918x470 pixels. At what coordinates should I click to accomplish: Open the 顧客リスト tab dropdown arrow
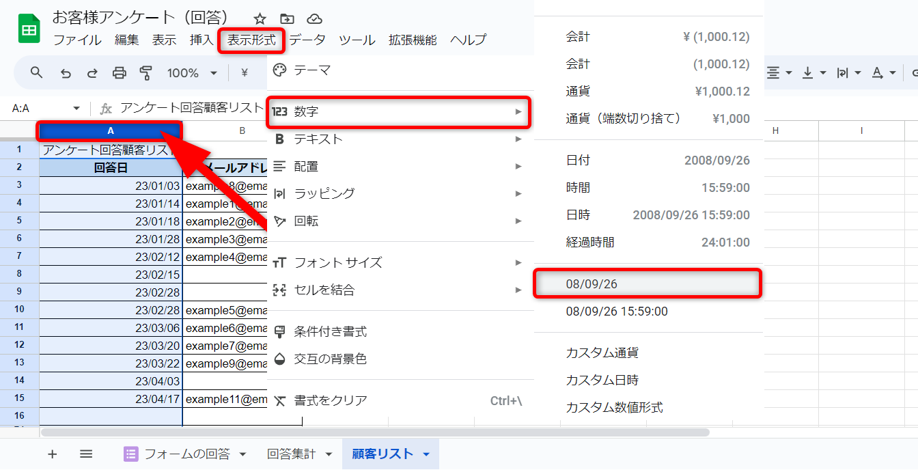coord(426,454)
